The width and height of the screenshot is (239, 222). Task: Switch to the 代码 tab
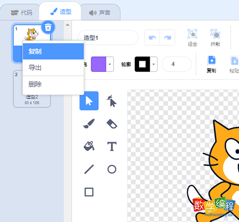21,13
